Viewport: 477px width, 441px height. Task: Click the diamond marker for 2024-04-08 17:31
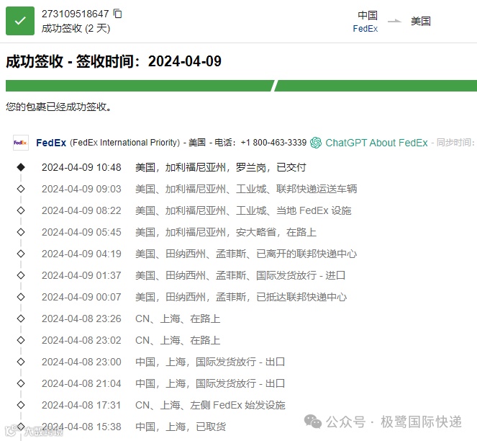click(21, 405)
